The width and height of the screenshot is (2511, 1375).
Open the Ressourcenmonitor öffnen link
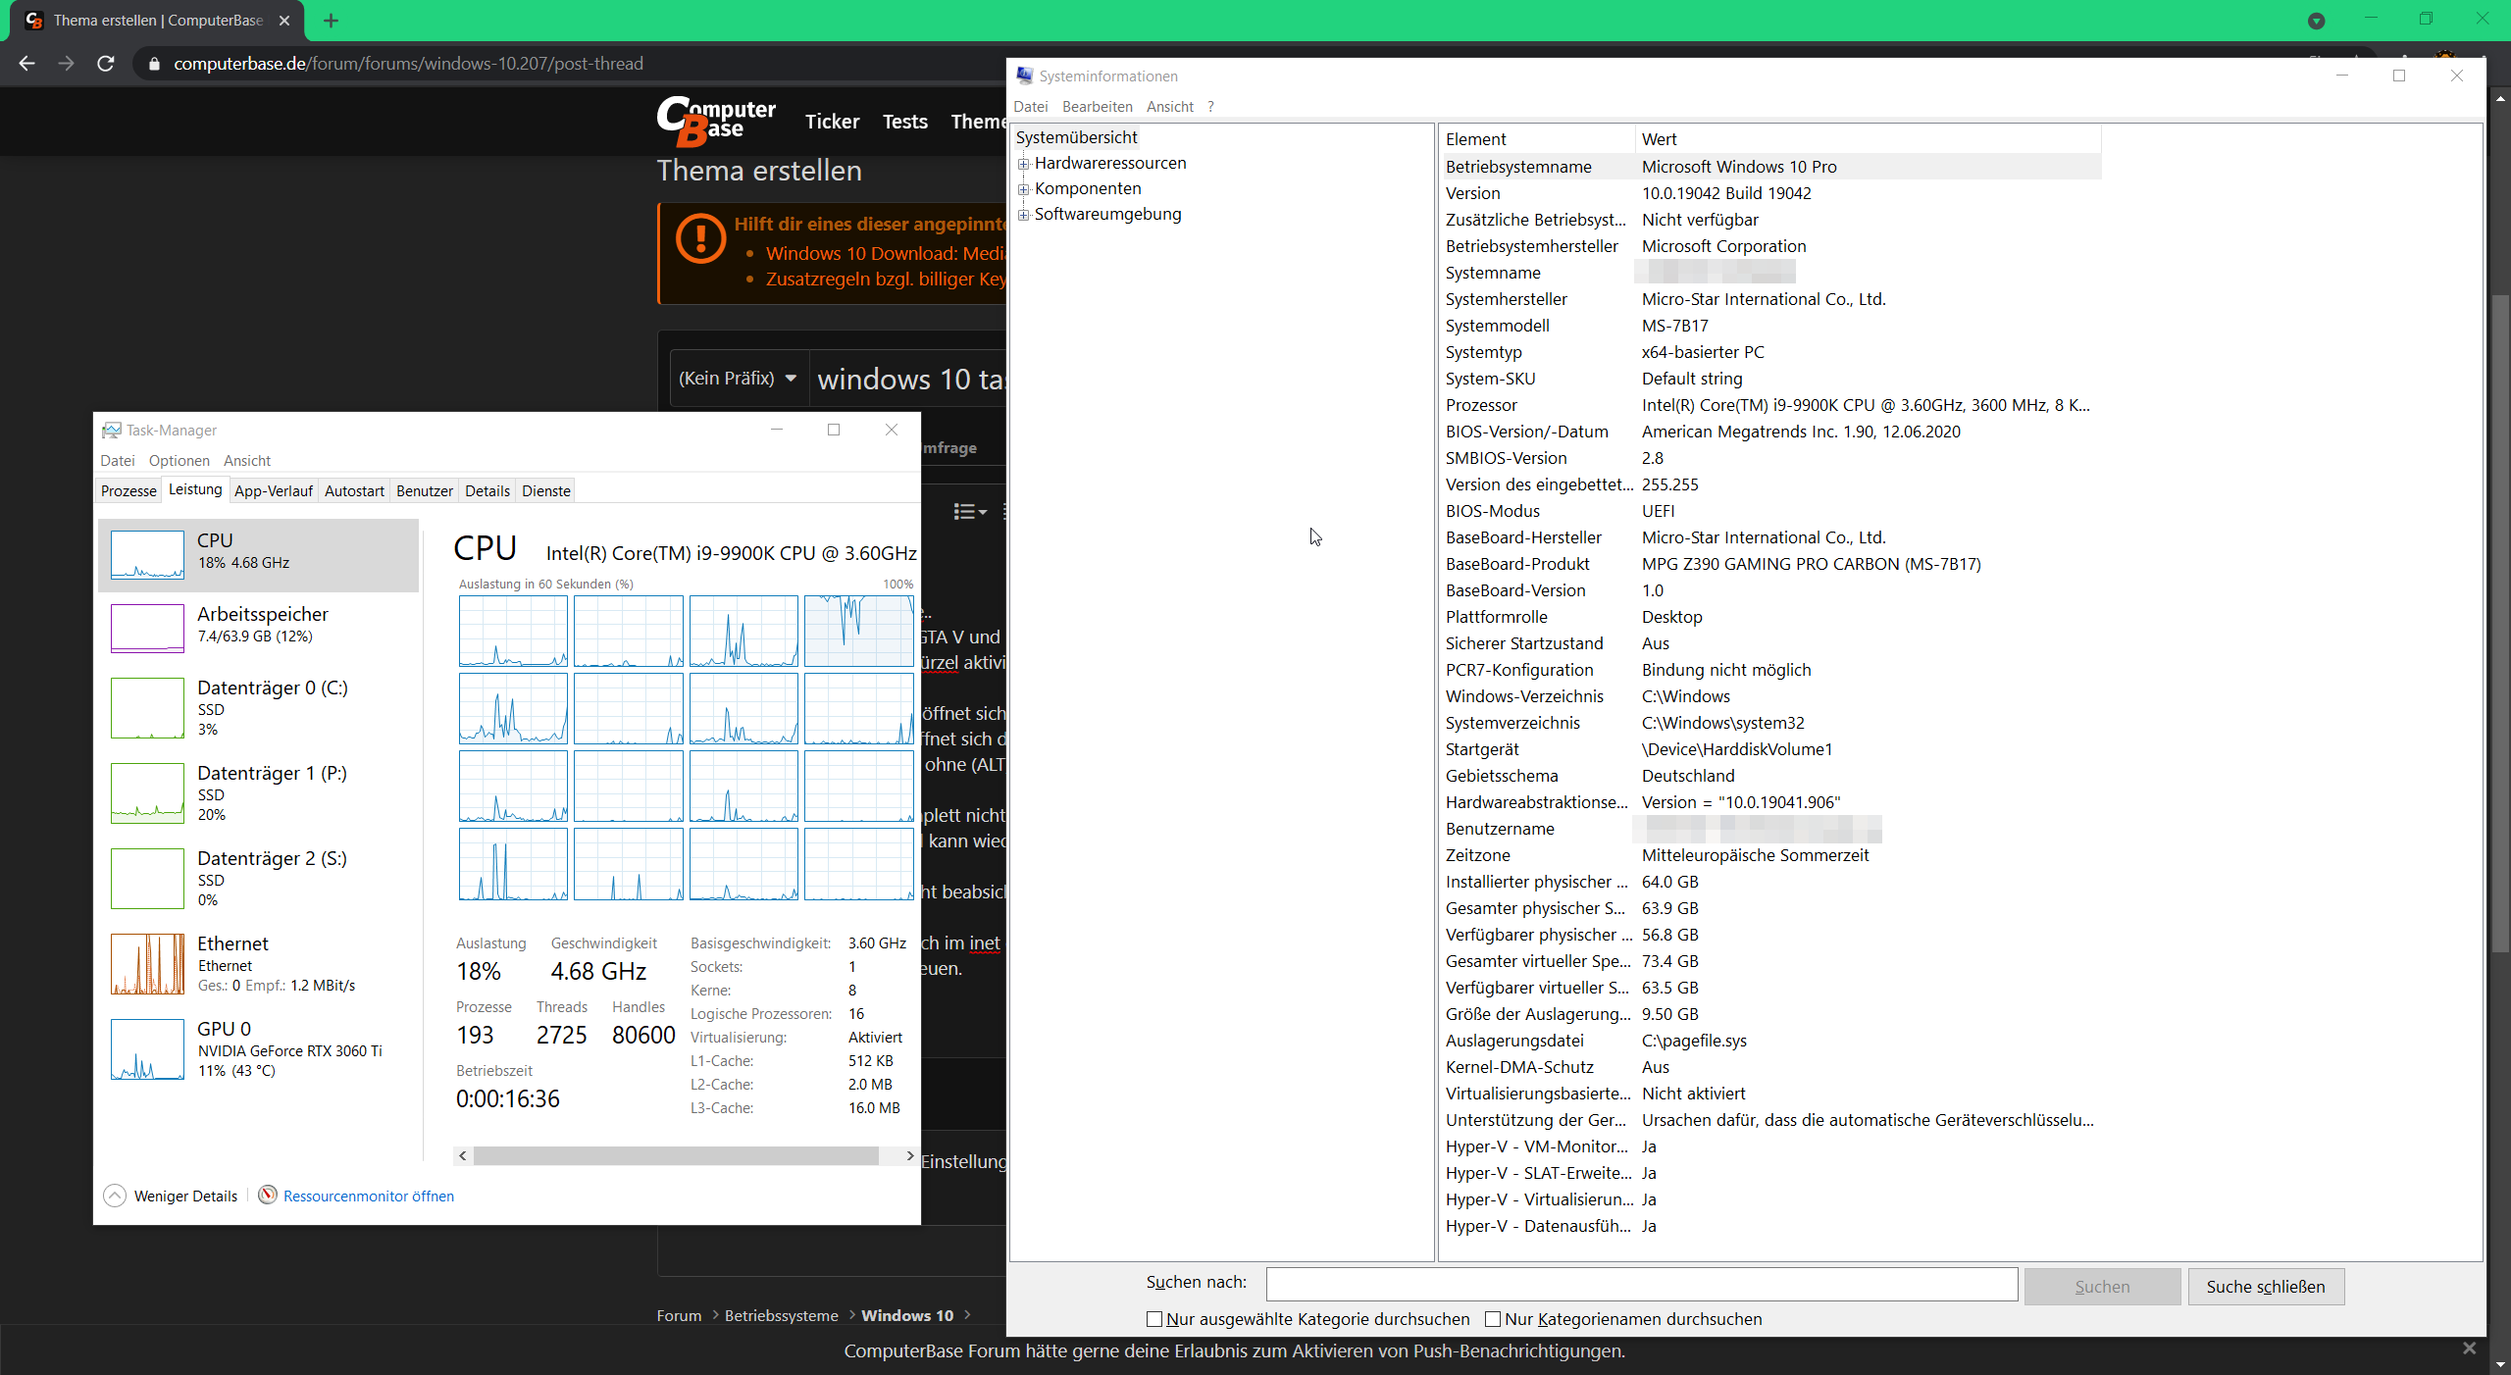[x=368, y=1196]
